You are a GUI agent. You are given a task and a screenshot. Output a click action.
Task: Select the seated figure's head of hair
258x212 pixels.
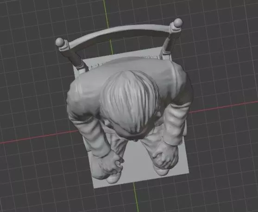130,102
